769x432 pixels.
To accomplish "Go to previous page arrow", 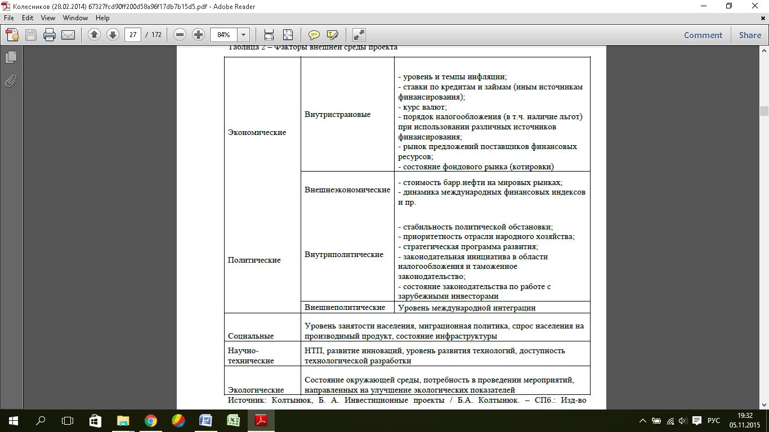I will (x=94, y=35).
